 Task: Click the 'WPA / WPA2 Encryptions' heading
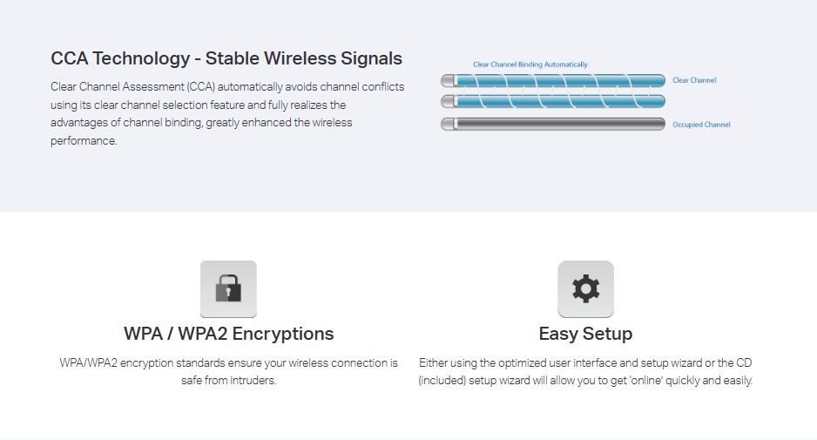(x=229, y=334)
